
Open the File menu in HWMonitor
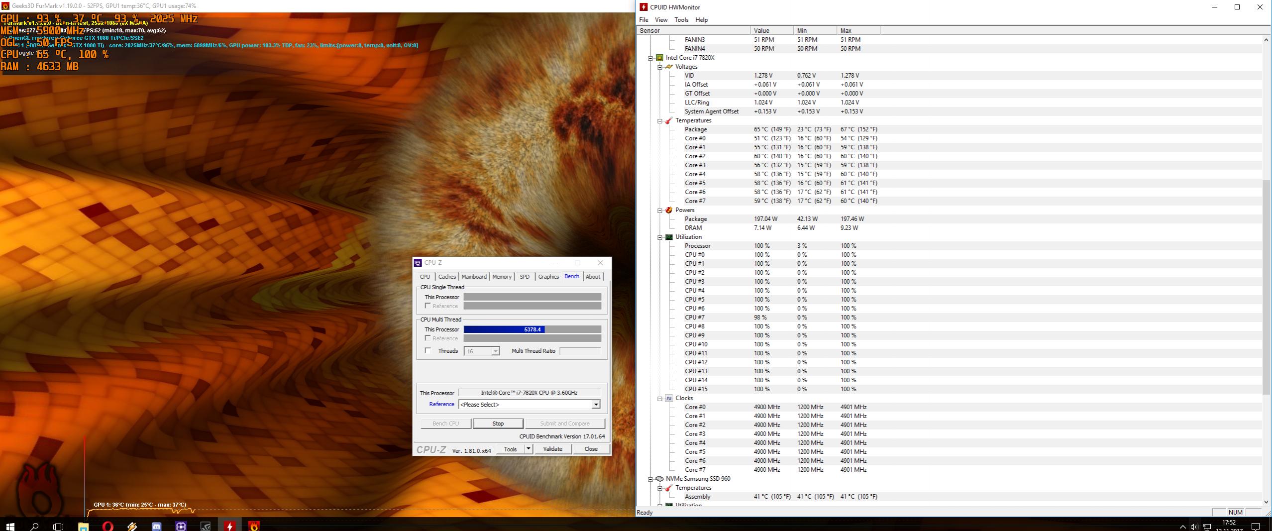tap(643, 20)
